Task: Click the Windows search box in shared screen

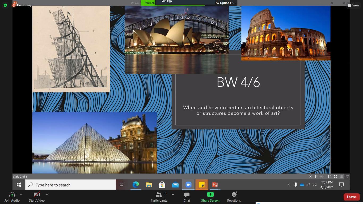Action: click(x=71, y=185)
